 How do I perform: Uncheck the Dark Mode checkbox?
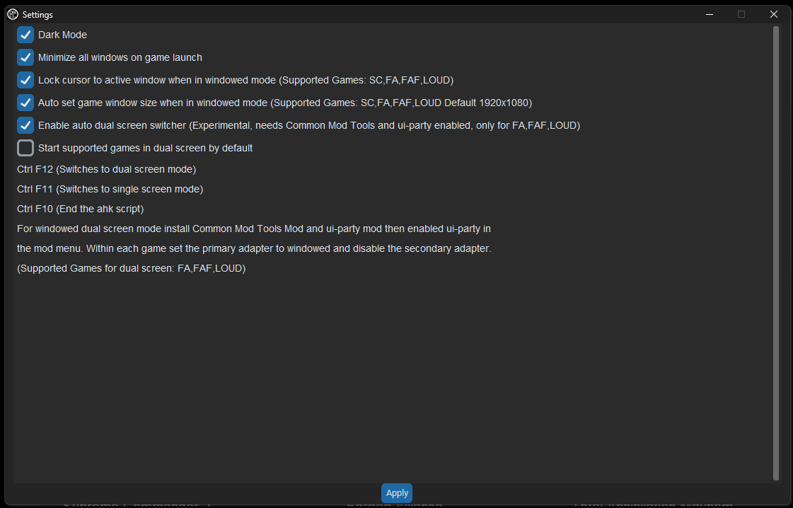click(x=25, y=35)
